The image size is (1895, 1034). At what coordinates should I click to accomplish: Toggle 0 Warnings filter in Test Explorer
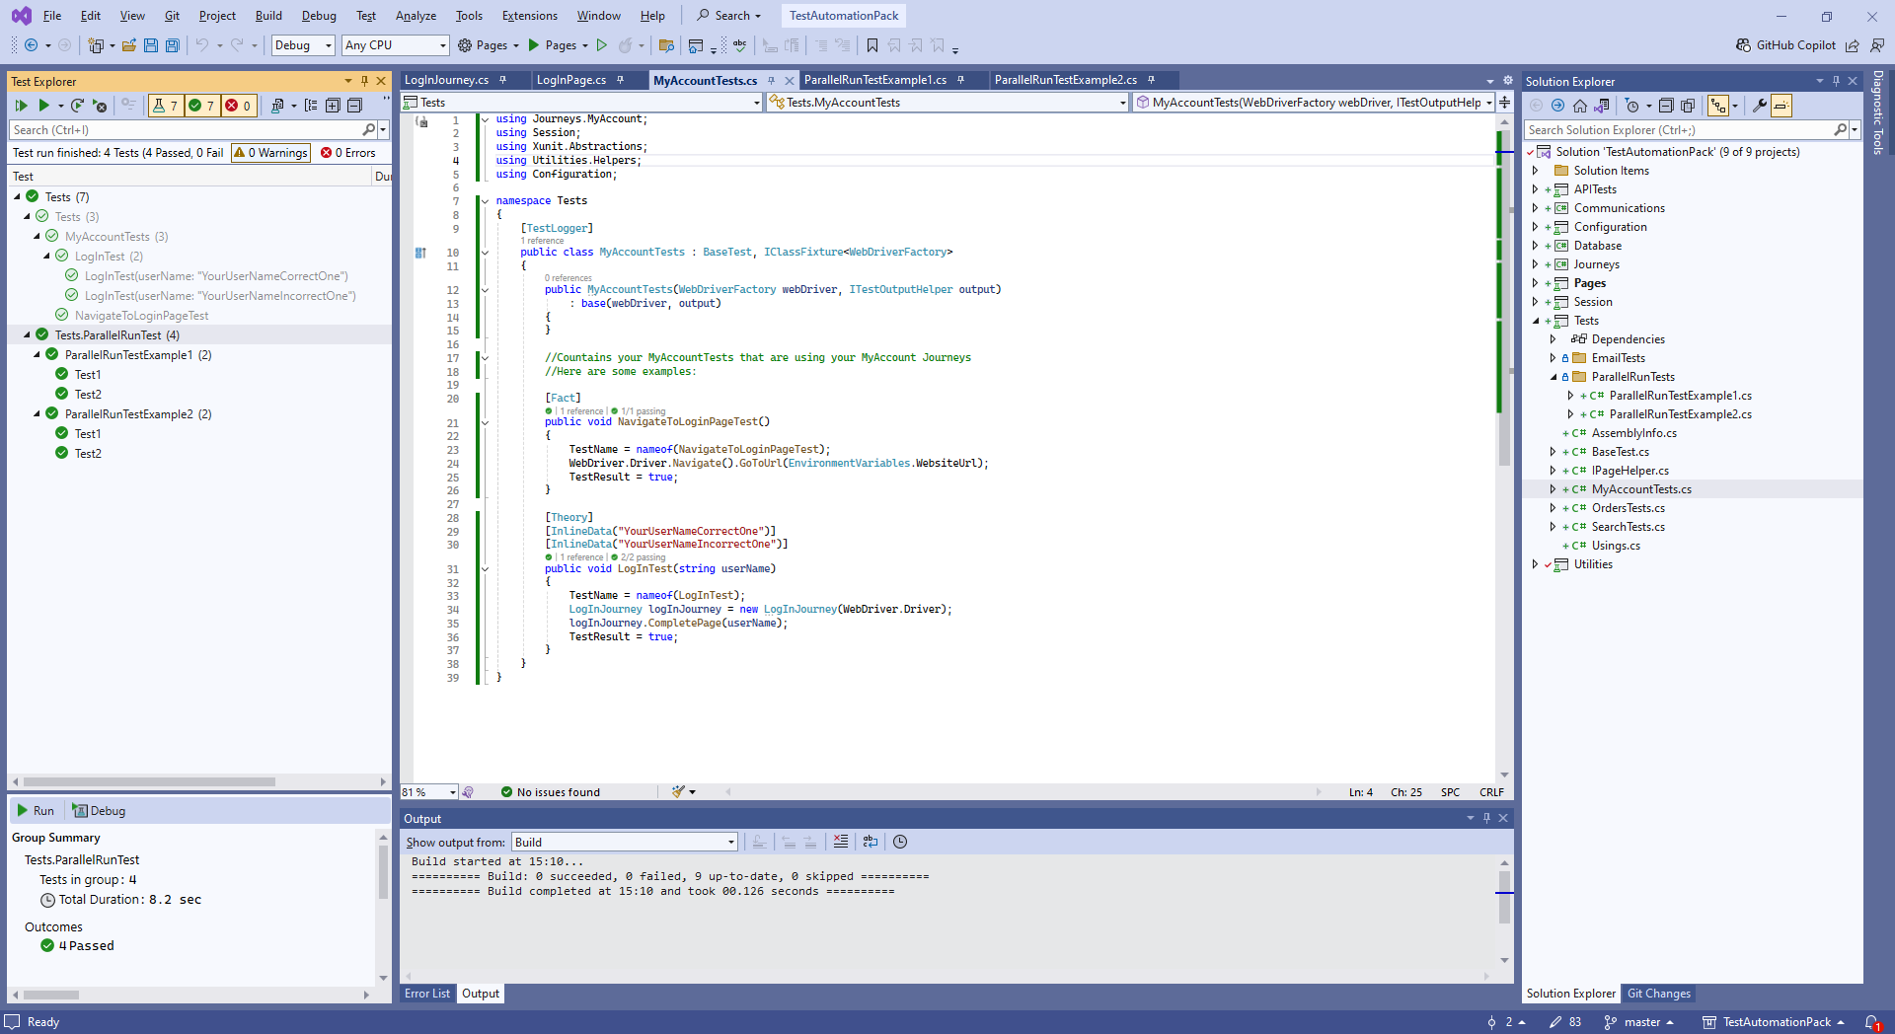tap(270, 153)
